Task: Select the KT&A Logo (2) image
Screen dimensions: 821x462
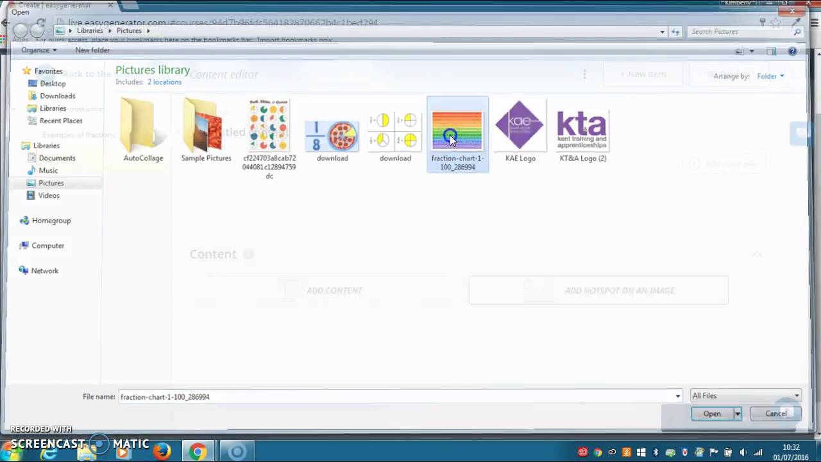Action: pyautogui.click(x=582, y=135)
